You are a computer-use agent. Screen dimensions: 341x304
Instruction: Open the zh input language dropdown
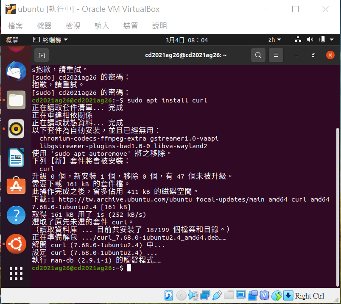[x=275, y=40]
